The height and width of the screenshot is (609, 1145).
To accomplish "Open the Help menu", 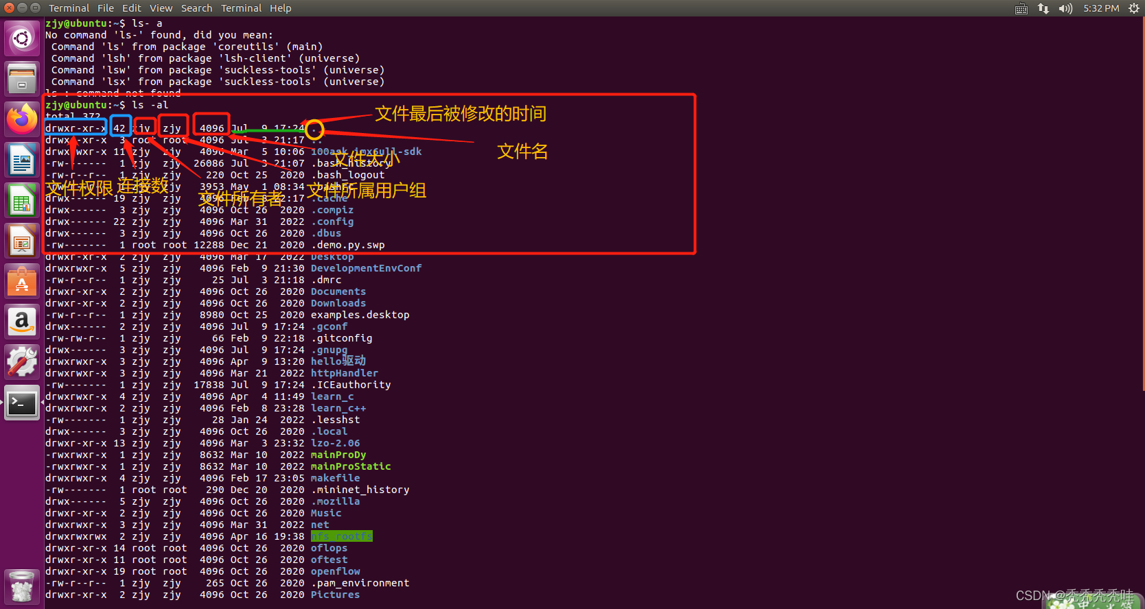I will pos(280,8).
